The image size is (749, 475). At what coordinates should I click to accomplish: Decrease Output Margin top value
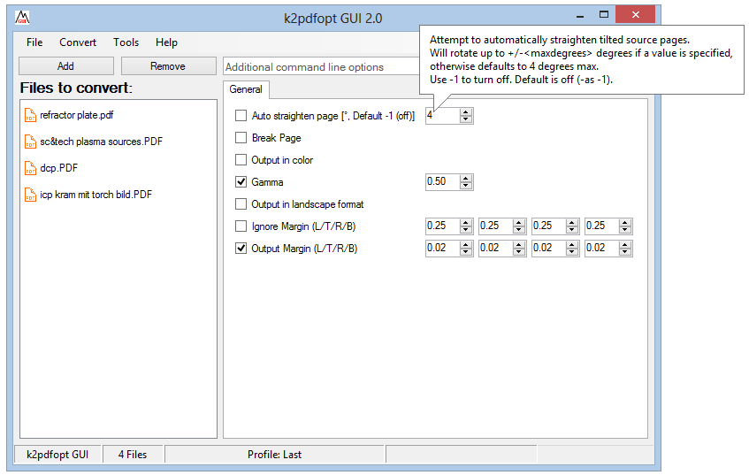(519, 252)
